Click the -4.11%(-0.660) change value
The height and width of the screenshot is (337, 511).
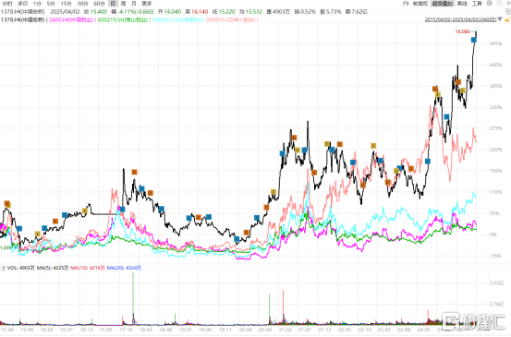(x=136, y=12)
